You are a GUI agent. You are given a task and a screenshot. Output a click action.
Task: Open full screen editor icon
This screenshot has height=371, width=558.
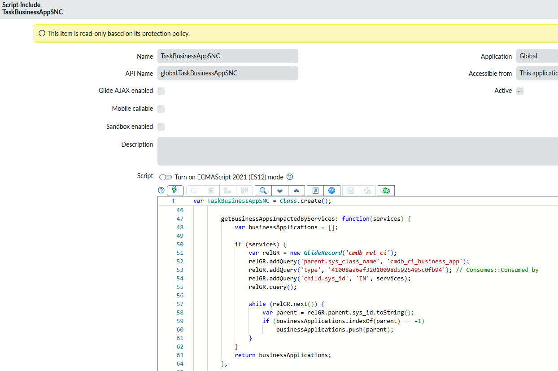coord(315,191)
